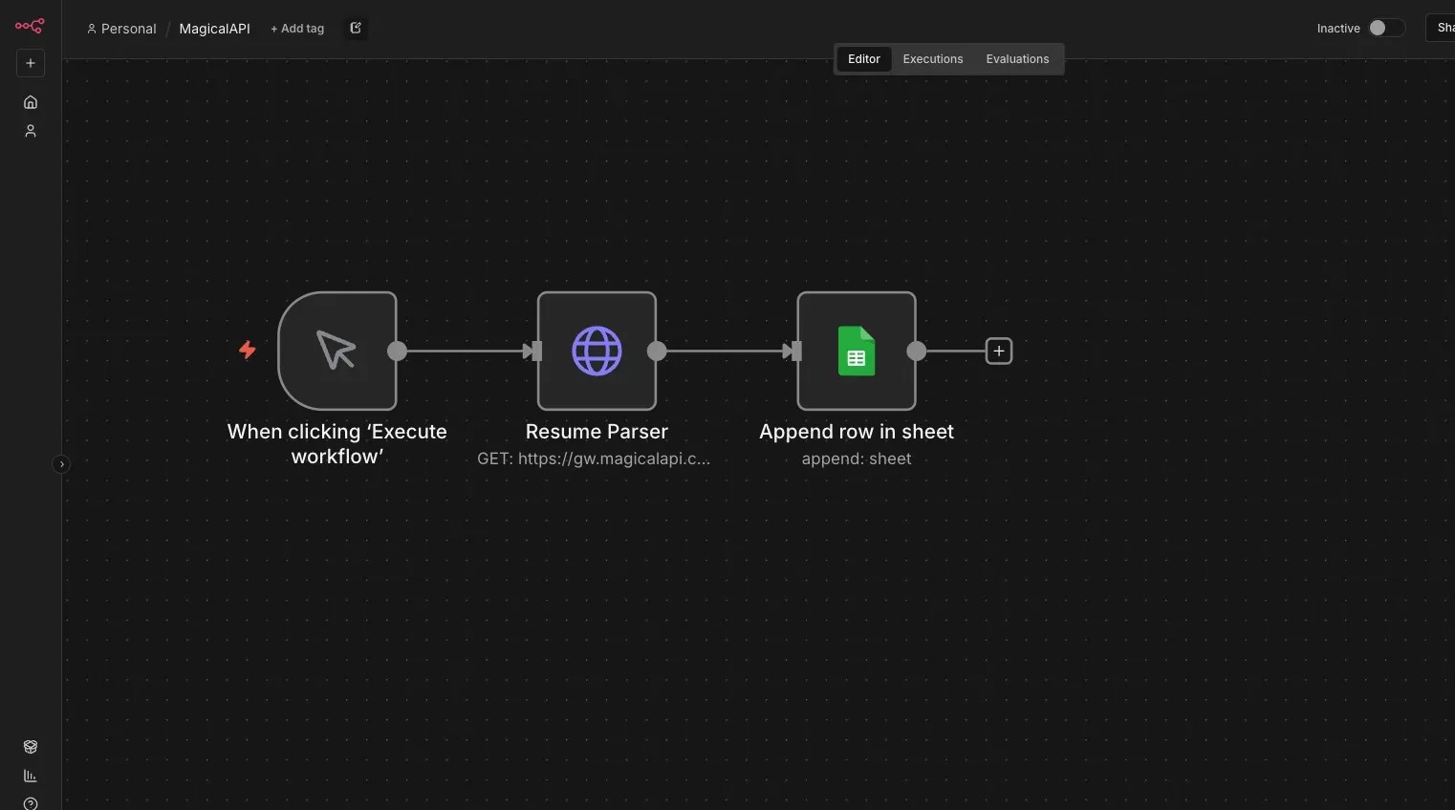Image resolution: width=1455 pixels, height=810 pixels.
Task: Click the 'Append row in sheet' label
Action: coord(857,432)
